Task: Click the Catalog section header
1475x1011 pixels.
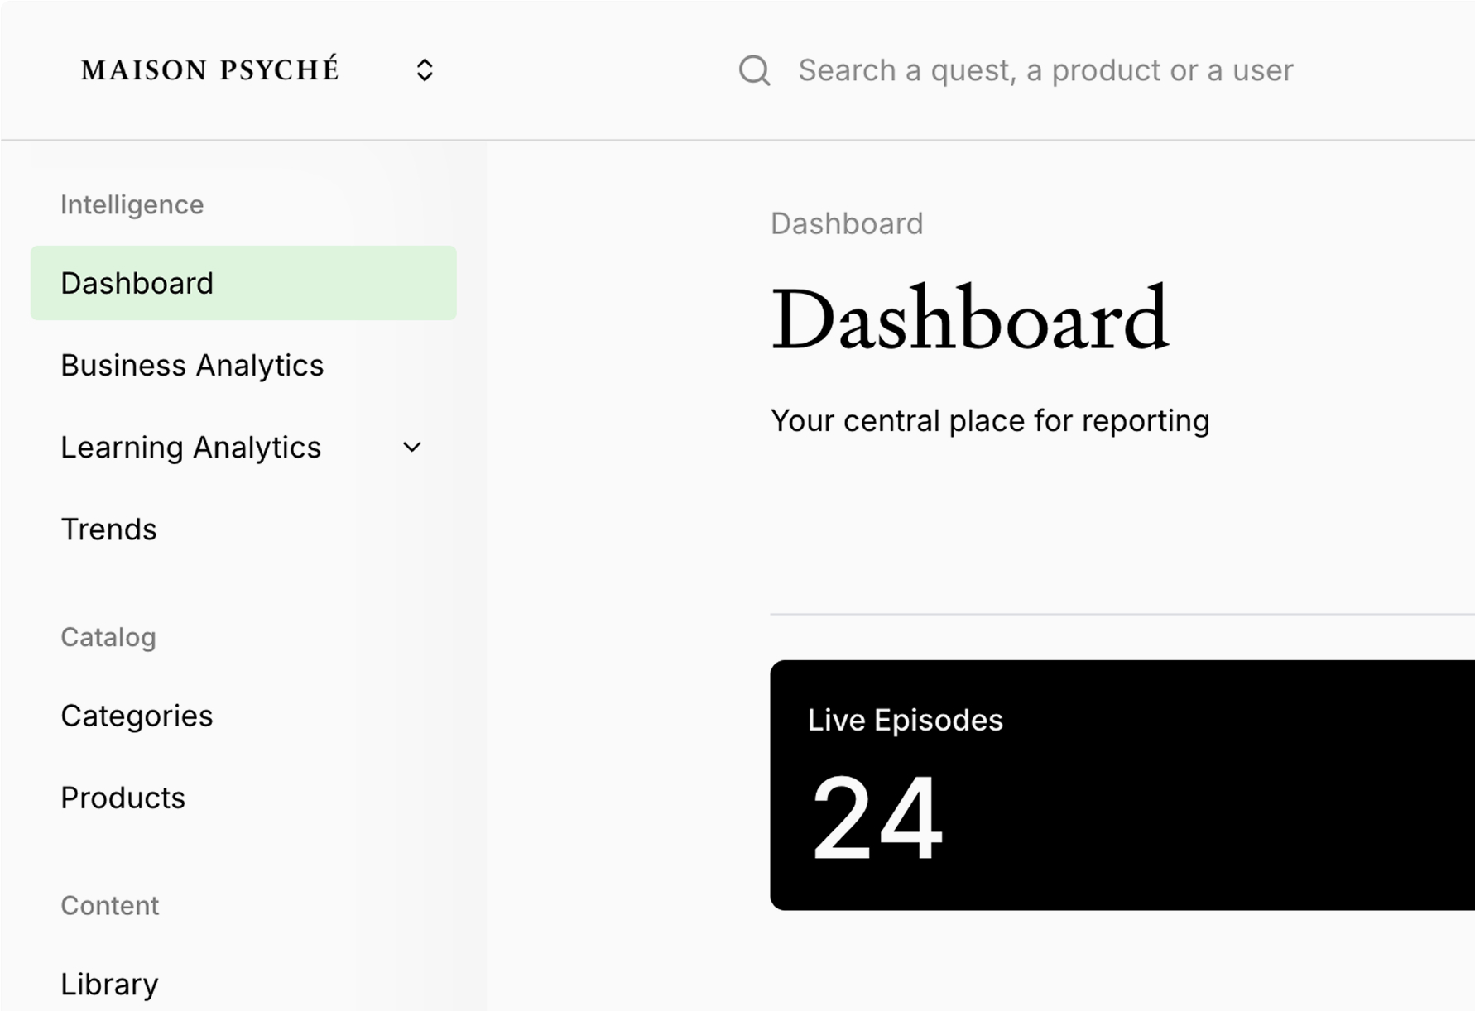Action: [108, 637]
